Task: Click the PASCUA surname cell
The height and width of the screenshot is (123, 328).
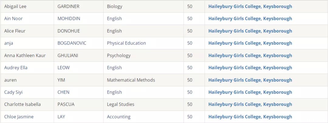Action: coord(79,105)
